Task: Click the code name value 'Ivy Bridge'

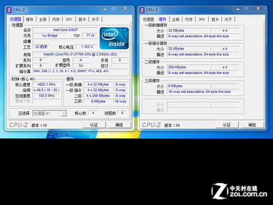Action: tap(50, 36)
